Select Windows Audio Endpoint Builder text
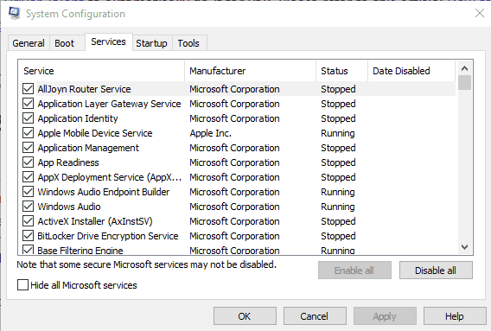Image resolution: width=491 pixels, height=331 pixels. [x=104, y=192]
